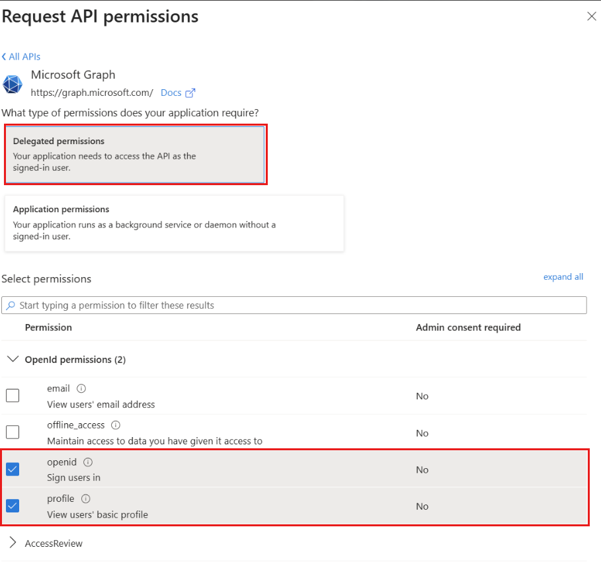Uncheck the openid permission
This screenshot has width=601, height=566.
tap(11, 469)
